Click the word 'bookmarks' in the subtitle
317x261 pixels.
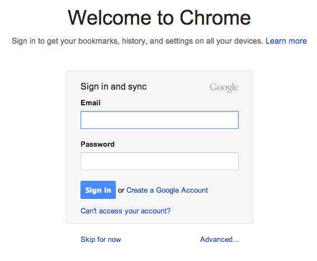click(x=98, y=41)
